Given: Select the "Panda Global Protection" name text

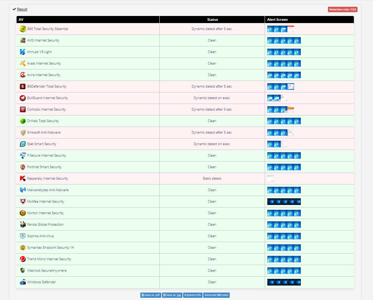Looking at the screenshot, I should (x=45, y=225).
